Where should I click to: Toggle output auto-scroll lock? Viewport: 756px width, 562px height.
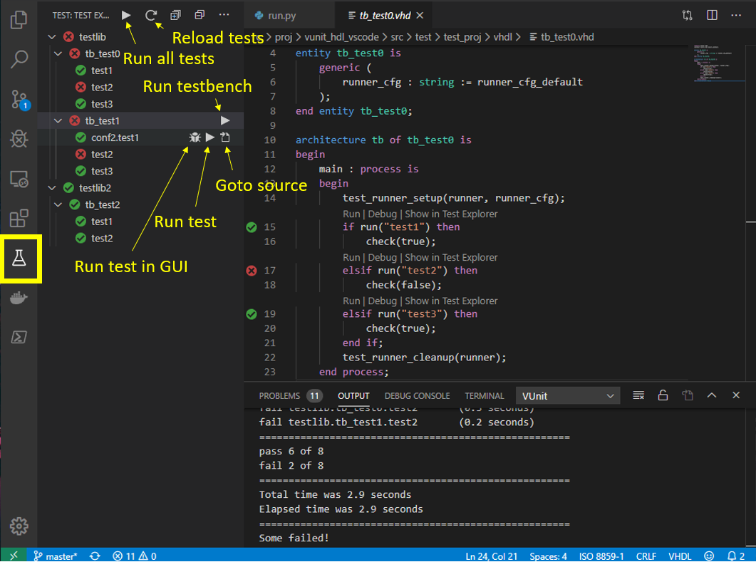tap(663, 395)
